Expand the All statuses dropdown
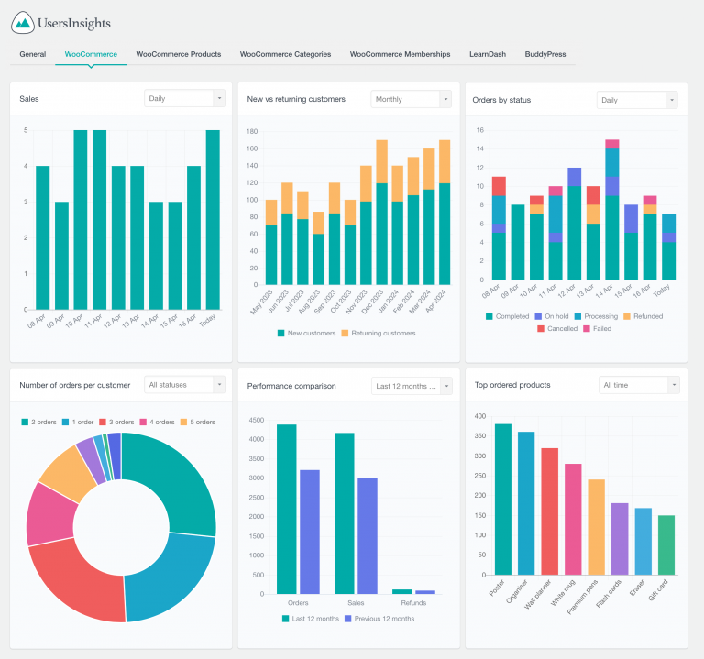Screen dimensions: 704x659 (x=184, y=385)
